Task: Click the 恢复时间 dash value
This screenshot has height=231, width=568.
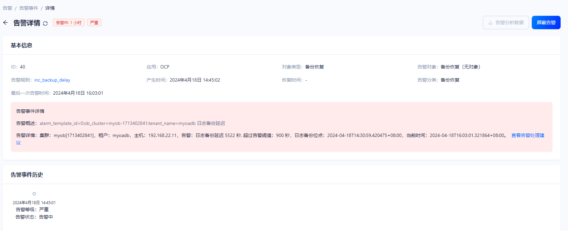Action: pos(306,80)
